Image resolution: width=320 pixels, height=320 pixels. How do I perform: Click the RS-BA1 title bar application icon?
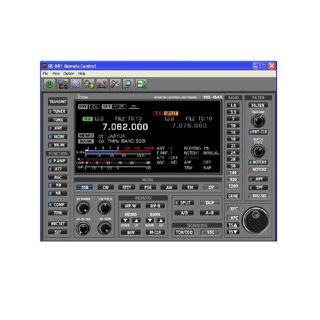click(44, 66)
